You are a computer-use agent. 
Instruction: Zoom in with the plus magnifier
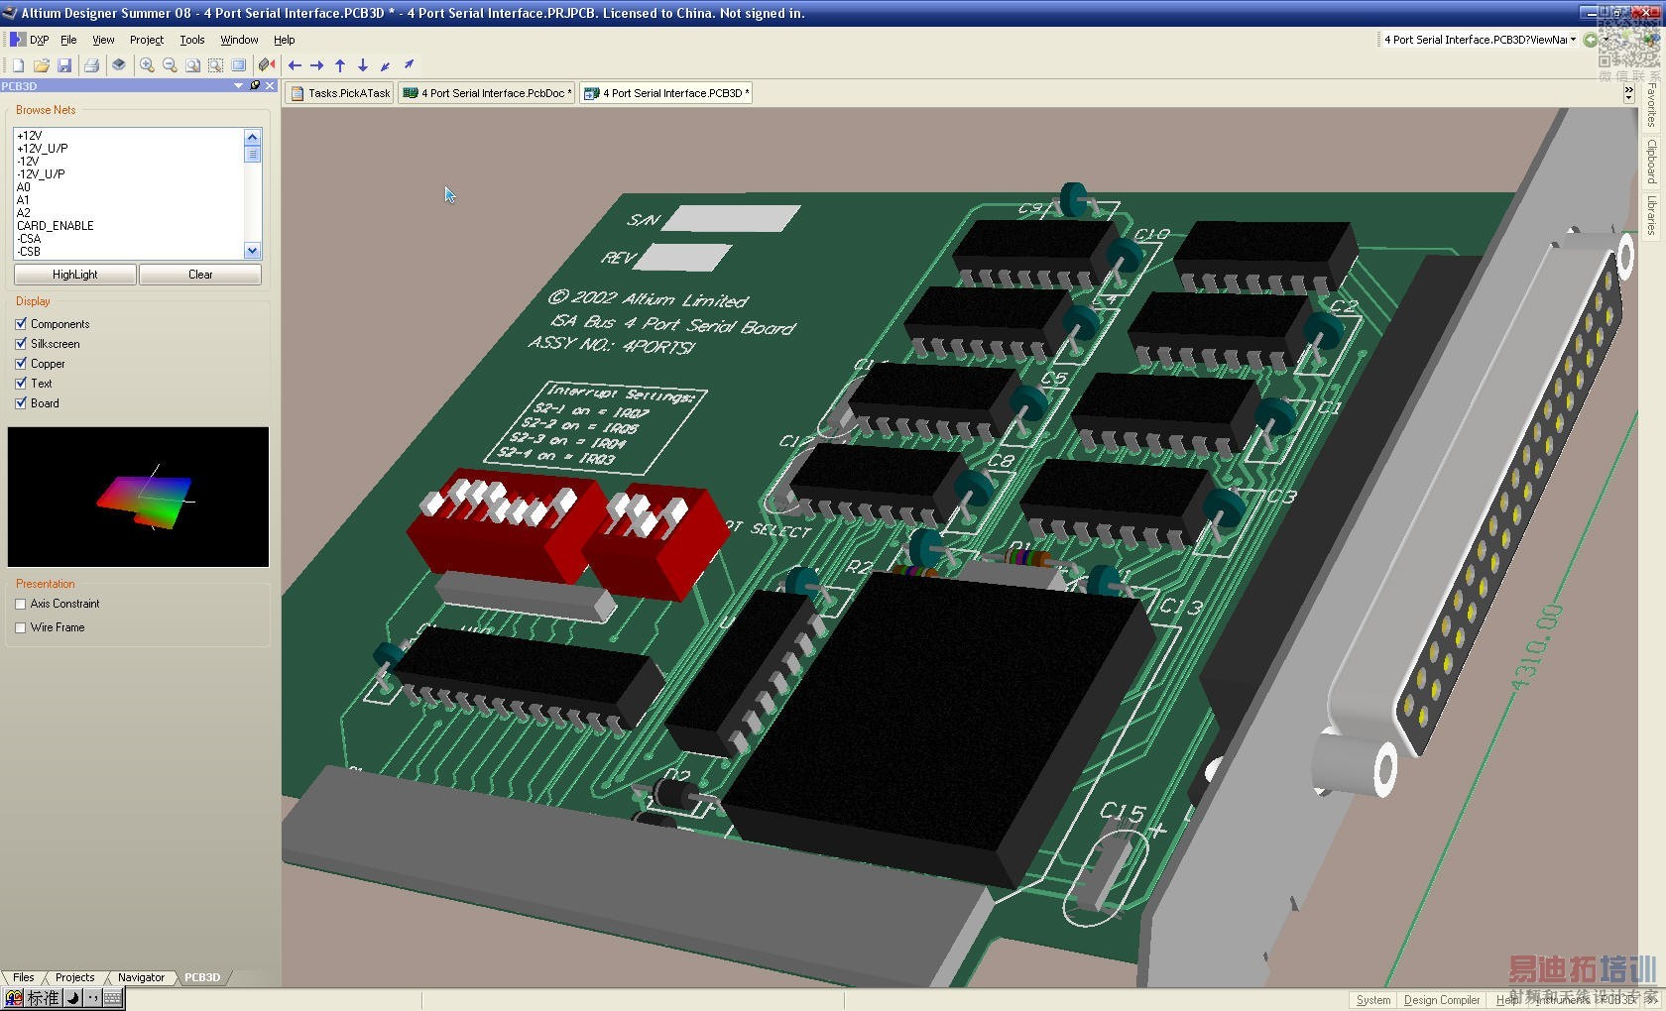coord(147,65)
